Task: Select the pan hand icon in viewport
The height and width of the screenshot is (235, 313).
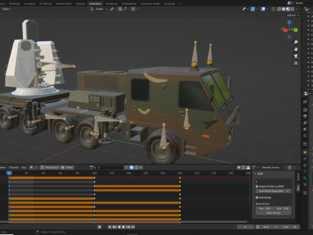Action: pyautogui.click(x=295, y=49)
